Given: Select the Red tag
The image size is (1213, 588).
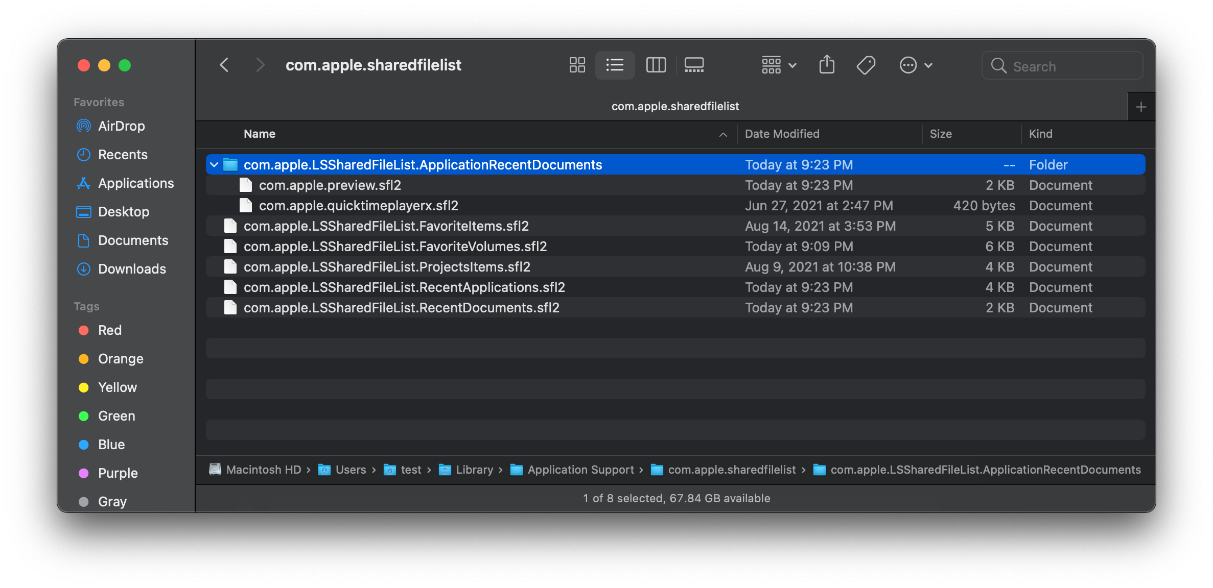Looking at the screenshot, I should pyautogui.click(x=109, y=330).
